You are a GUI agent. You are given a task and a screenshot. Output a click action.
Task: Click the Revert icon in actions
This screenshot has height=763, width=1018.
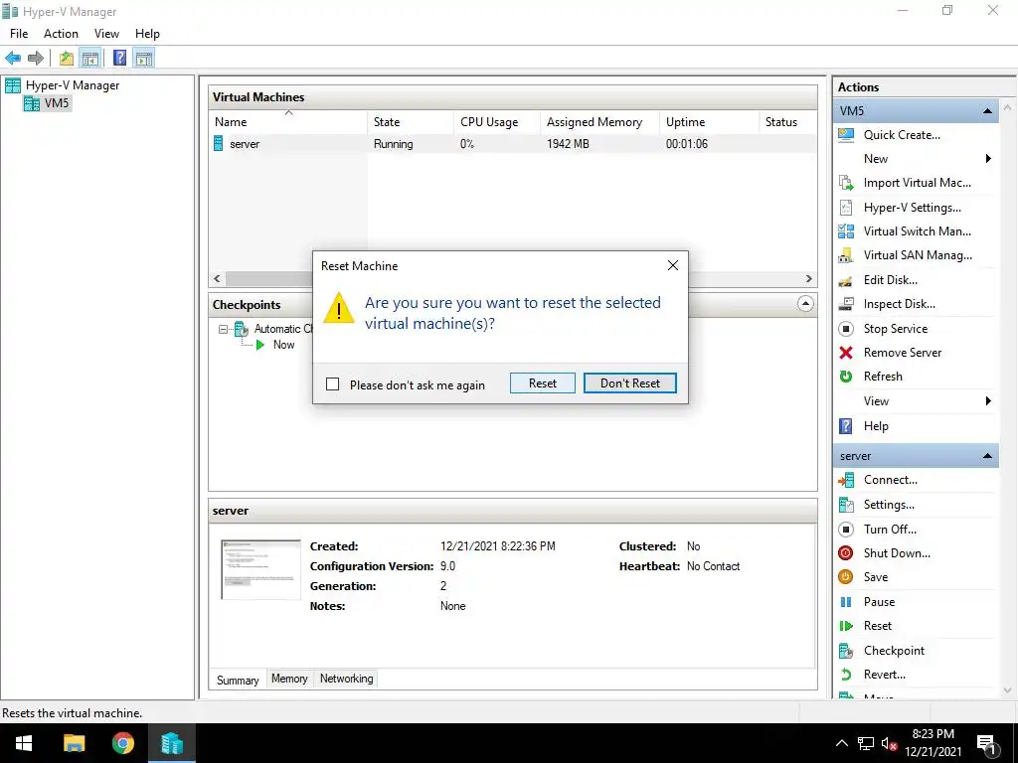[846, 675]
